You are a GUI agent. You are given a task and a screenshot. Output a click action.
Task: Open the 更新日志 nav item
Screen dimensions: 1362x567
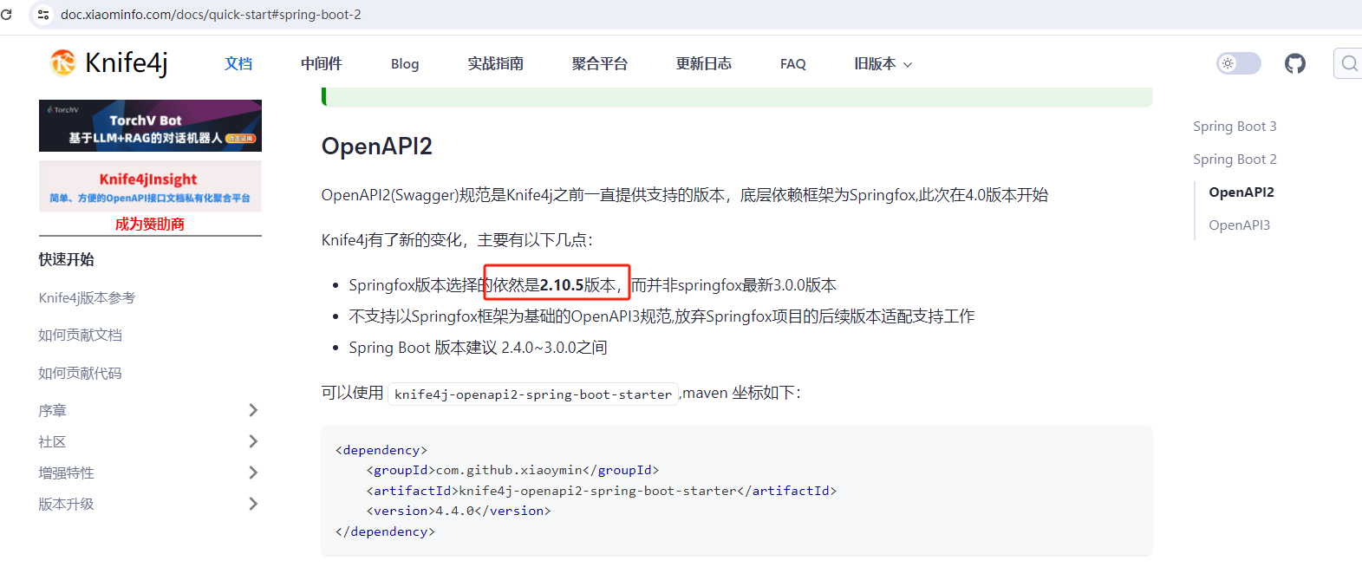[704, 63]
